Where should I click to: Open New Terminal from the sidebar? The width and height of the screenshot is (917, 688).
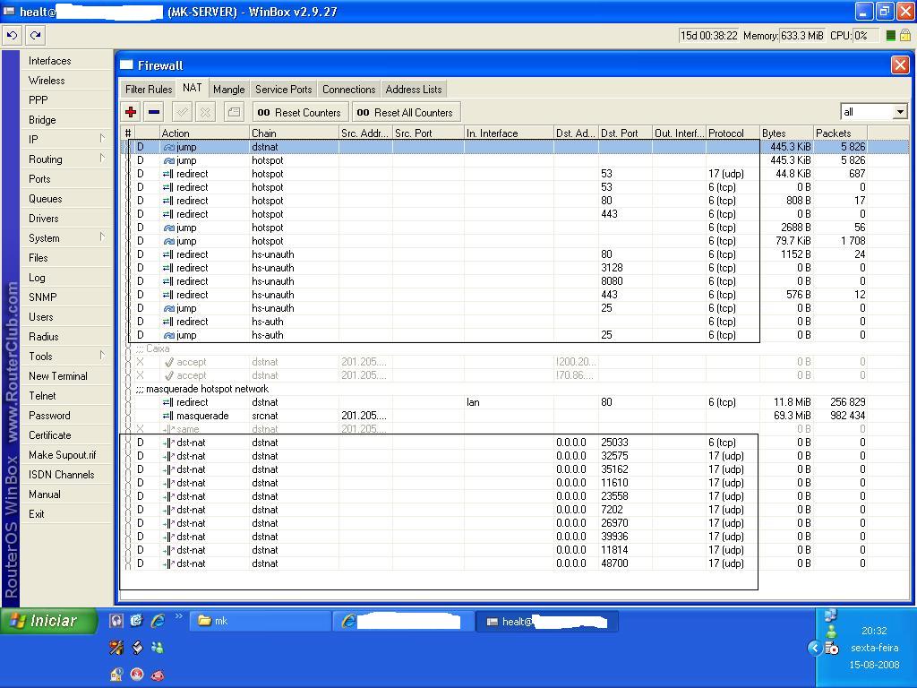57,376
